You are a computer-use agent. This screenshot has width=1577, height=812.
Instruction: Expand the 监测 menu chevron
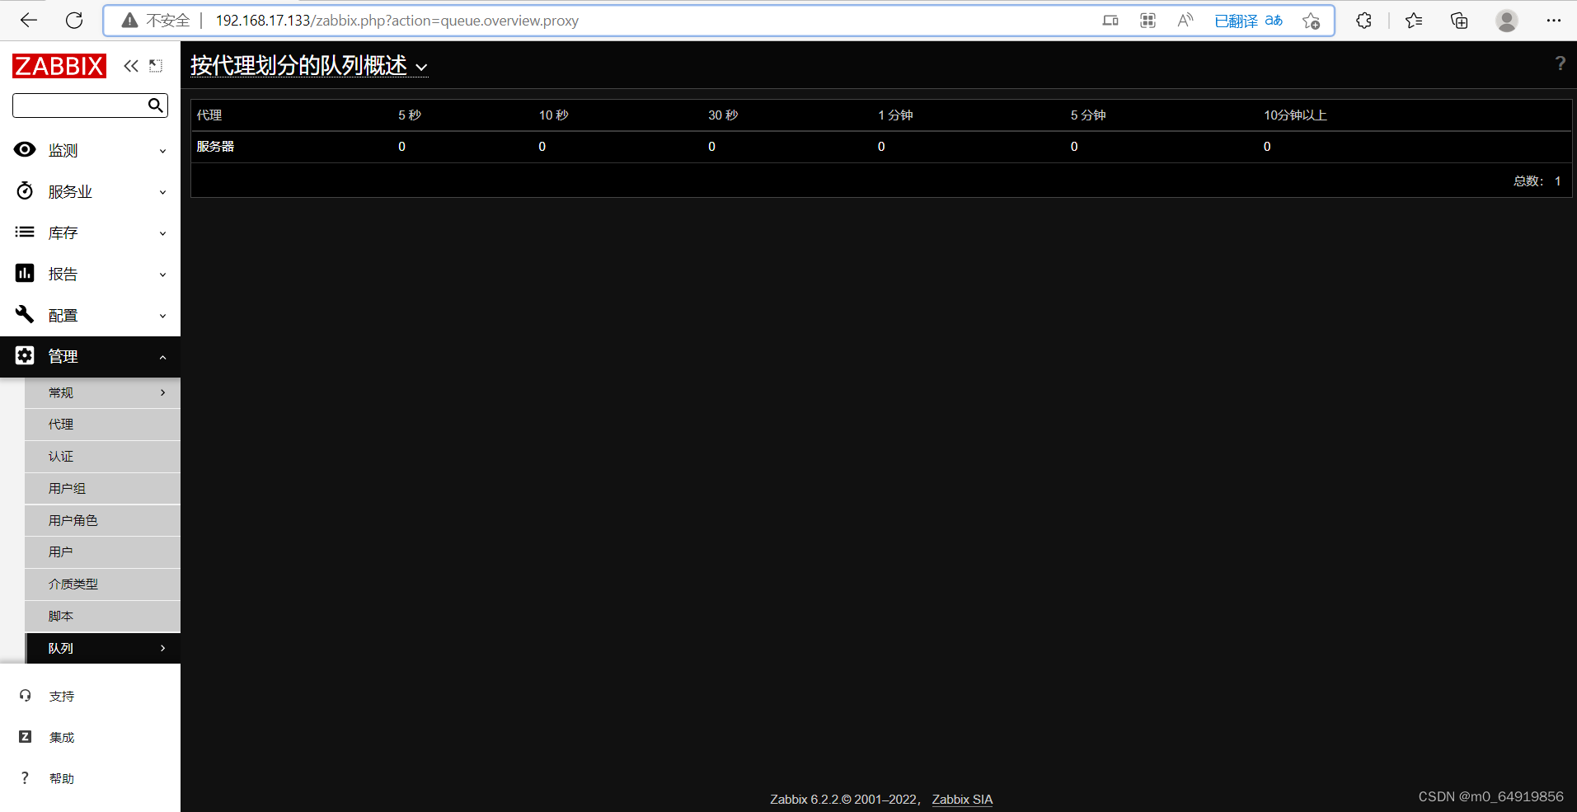(162, 151)
